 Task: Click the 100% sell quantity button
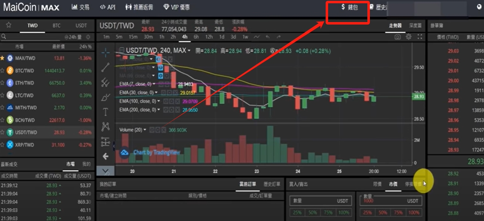(414, 213)
